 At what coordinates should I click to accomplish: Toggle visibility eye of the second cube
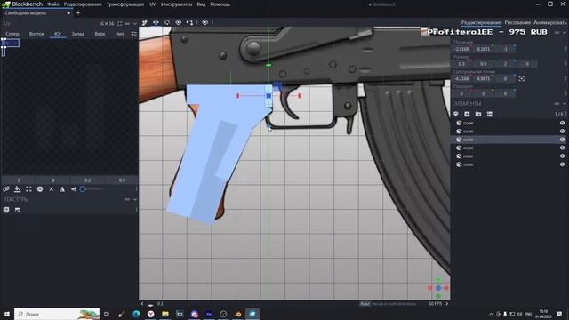pyautogui.click(x=562, y=132)
